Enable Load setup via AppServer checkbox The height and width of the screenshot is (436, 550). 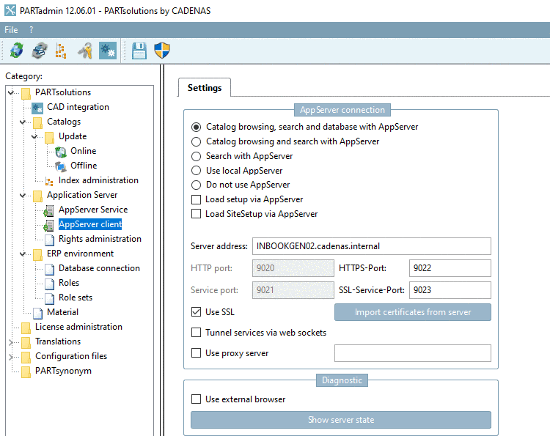click(x=196, y=199)
